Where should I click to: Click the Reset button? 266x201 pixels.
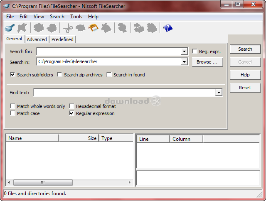245,88
